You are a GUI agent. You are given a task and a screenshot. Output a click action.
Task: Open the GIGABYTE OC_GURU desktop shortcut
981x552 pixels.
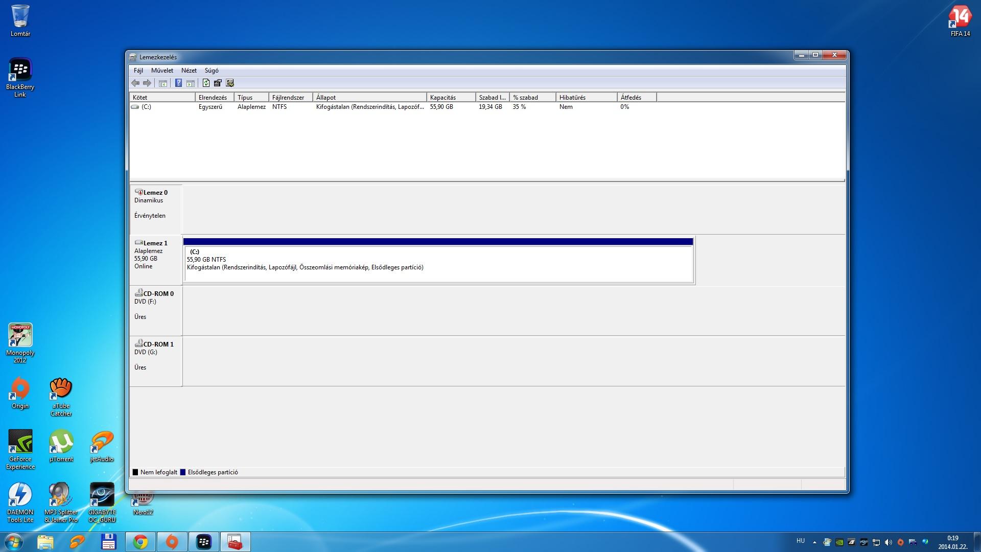[102, 502]
